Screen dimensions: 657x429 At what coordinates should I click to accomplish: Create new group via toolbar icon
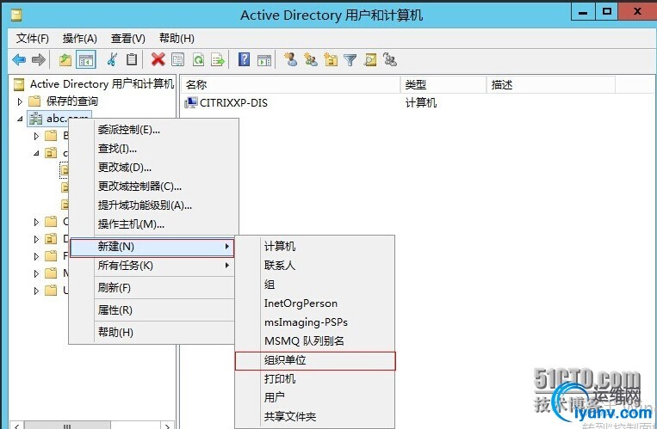(x=311, y=60)
